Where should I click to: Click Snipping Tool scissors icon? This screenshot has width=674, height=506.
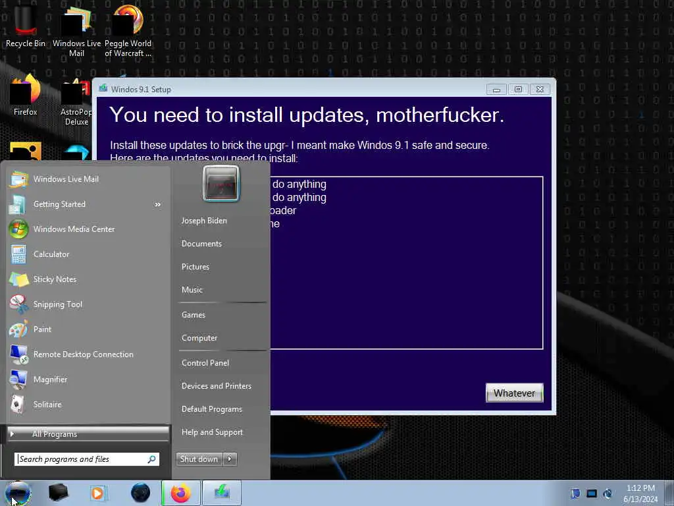coord(18,304)
